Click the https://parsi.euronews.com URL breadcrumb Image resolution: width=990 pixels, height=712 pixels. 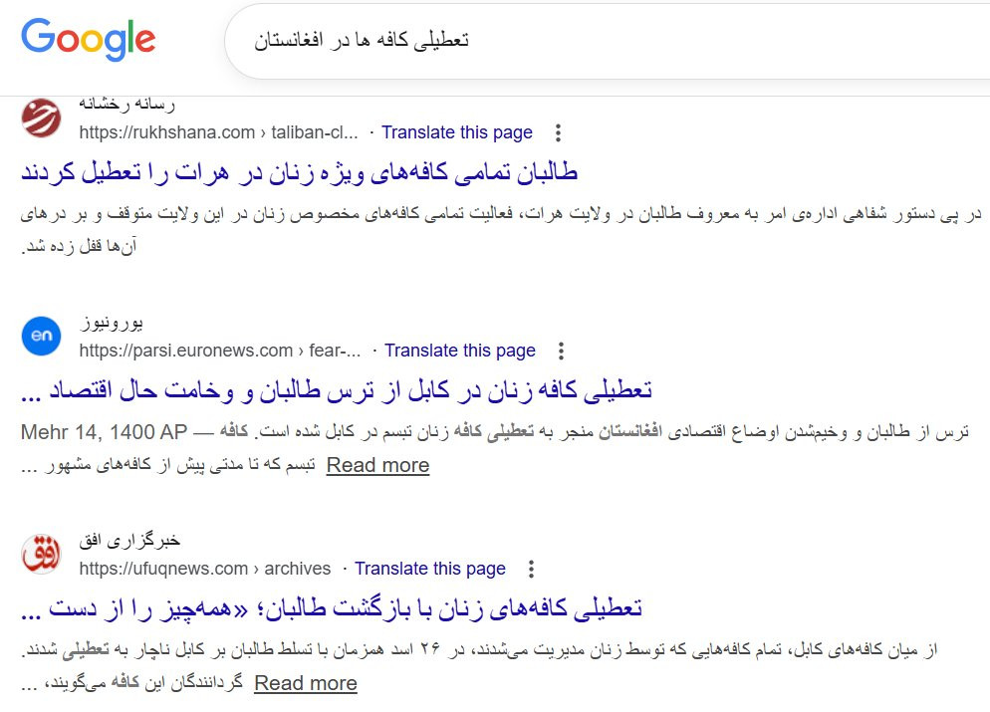220,351
